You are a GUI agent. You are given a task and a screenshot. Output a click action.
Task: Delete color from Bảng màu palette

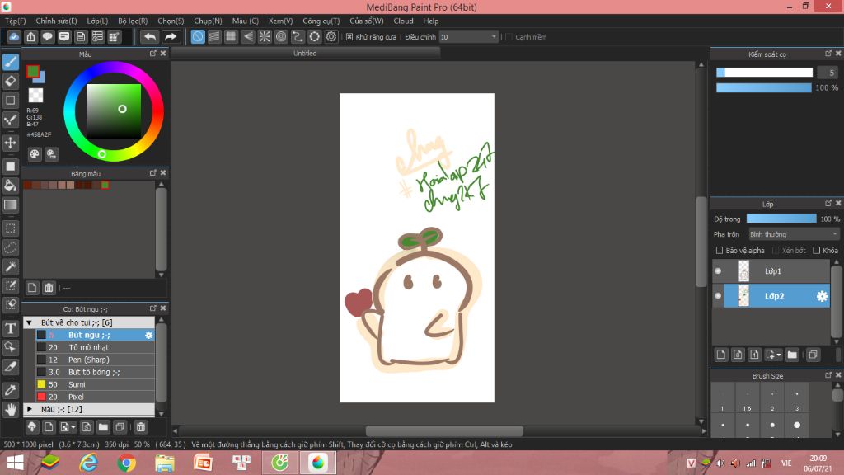point(49,288)
